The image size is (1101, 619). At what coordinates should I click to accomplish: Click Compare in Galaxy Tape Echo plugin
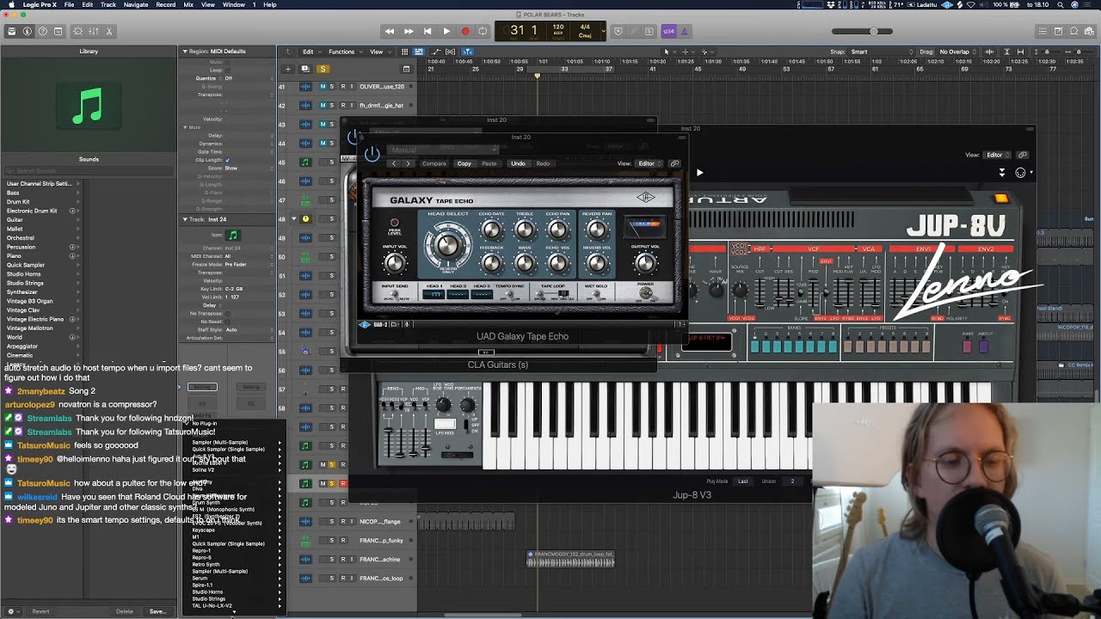(x=434, y=163)
